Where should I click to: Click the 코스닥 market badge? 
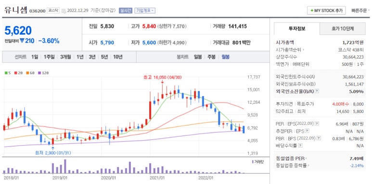53,11
